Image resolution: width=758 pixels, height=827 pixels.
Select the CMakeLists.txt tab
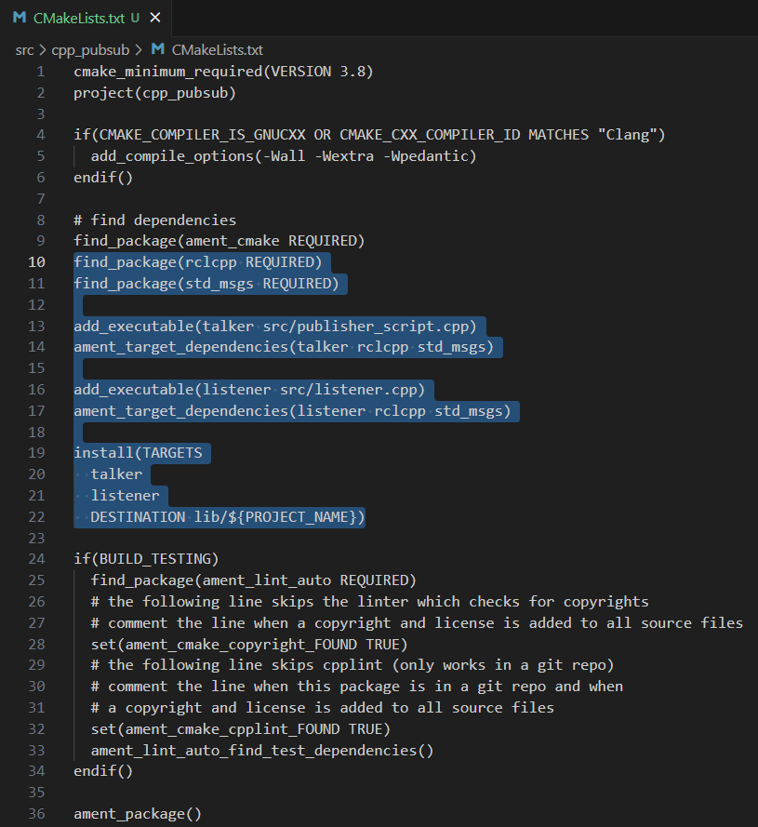coord(86,18)
